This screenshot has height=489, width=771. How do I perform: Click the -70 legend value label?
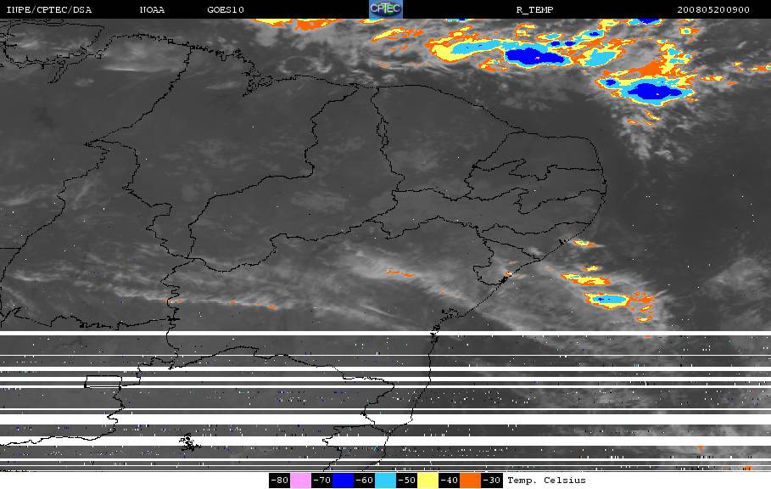click(x=322, y=481)
